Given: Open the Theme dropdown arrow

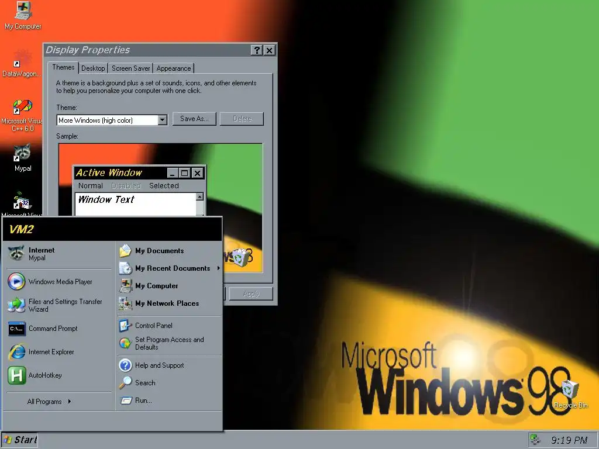Looking at the screenshot, I should point(163,120).
